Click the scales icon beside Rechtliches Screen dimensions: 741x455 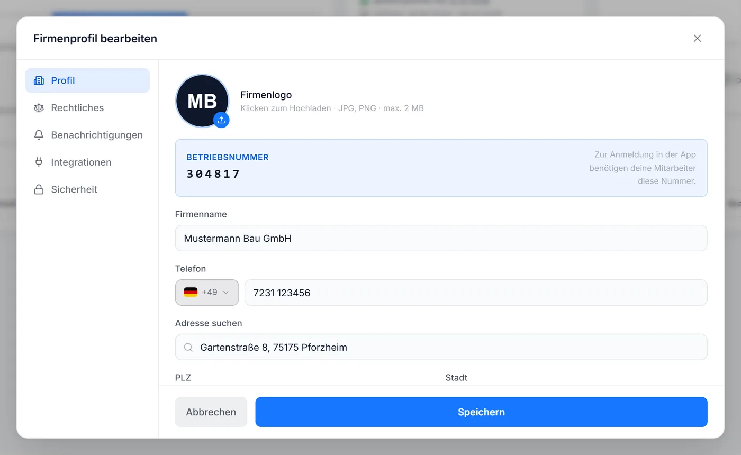pyautogui.click(x=39, y=108)
